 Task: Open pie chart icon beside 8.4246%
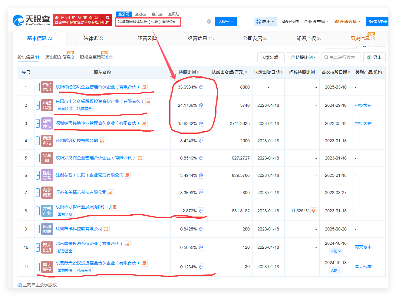coord(201,141)
